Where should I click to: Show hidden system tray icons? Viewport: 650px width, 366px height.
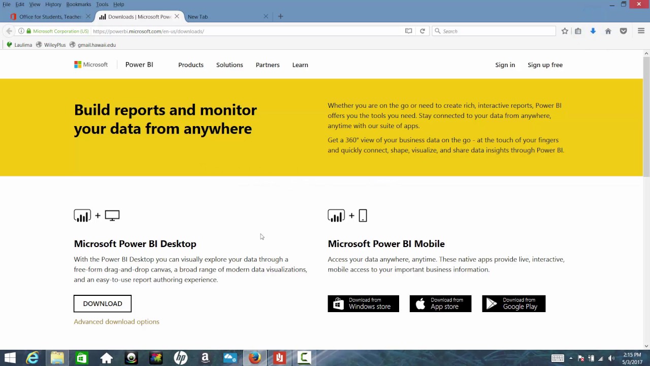click(571, 358)
